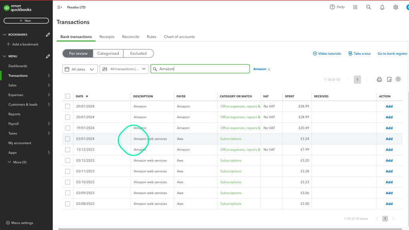This screenshot has height=230, width=409.
Task: Expand the Expenses submenu chevron
Action: click(x=48, y=95)
